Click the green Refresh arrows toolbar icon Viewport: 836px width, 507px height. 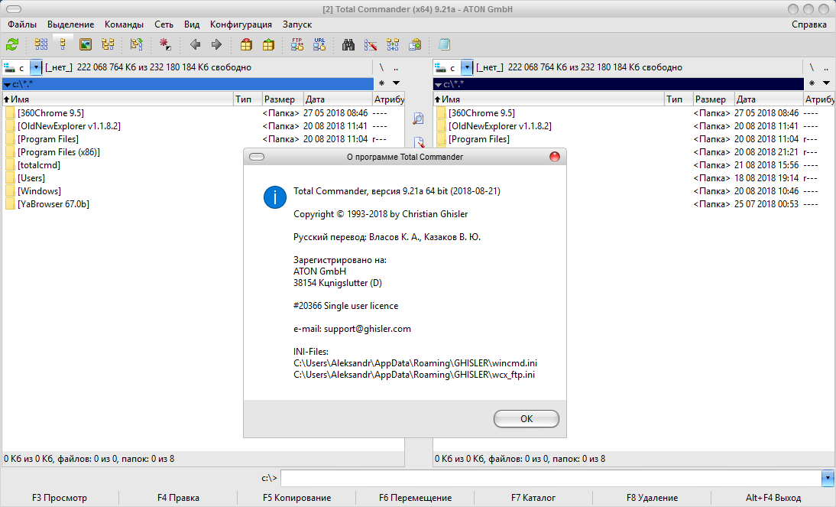(x=12, y=44)
